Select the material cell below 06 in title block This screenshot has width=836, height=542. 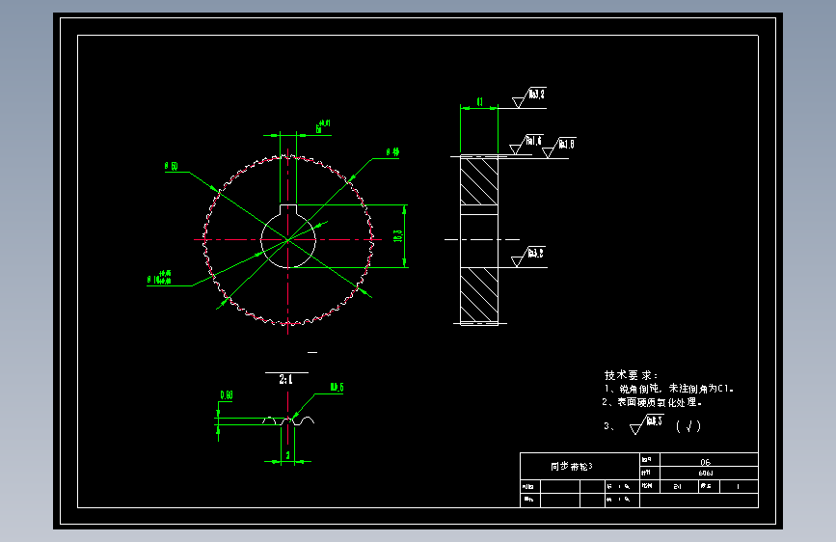coord(706,474)
